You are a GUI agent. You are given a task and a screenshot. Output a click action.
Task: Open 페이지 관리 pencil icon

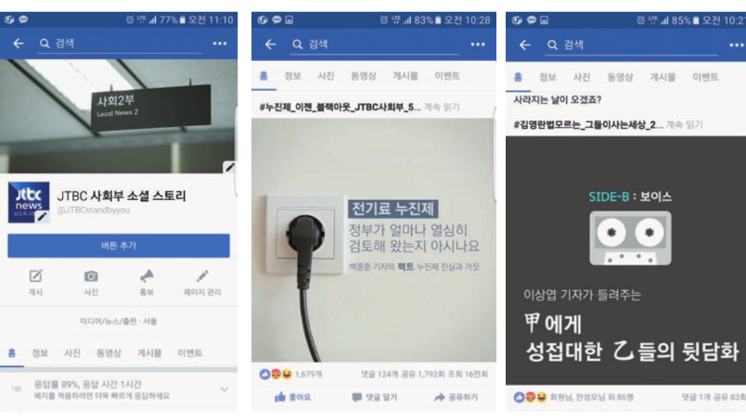(x=202, y=282)
